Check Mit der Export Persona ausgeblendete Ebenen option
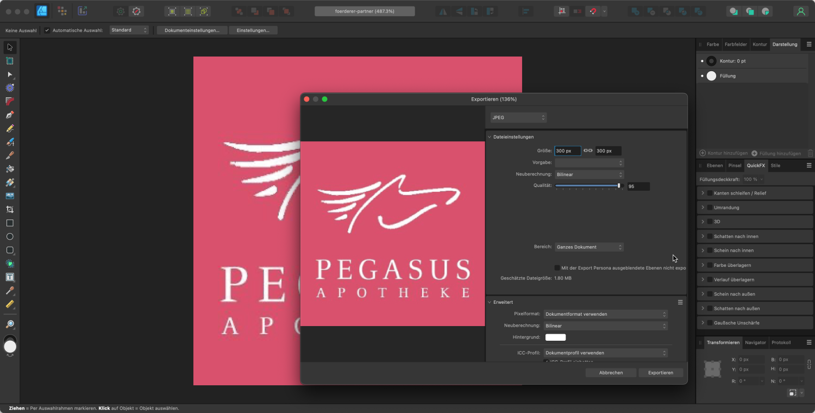This screenshot has height=413, width=815. point(557,267)
